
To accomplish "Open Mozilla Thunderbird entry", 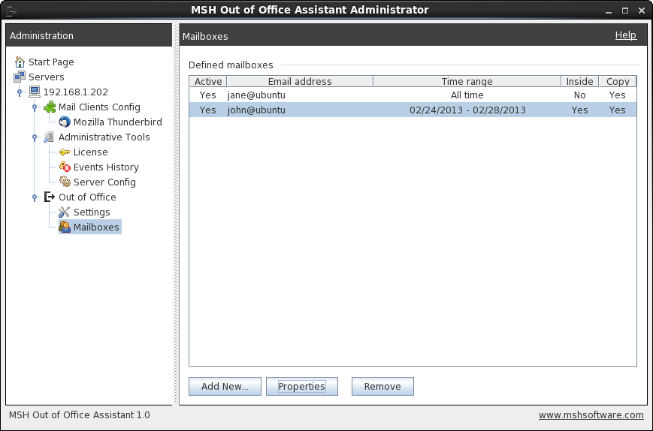I will (x=118, y=122).
